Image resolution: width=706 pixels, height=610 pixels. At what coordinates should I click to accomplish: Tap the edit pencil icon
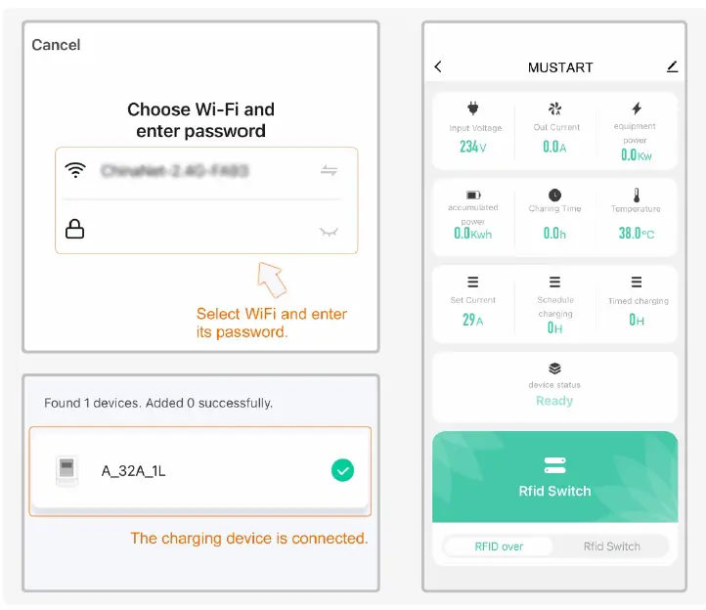[x=672, y=66]
